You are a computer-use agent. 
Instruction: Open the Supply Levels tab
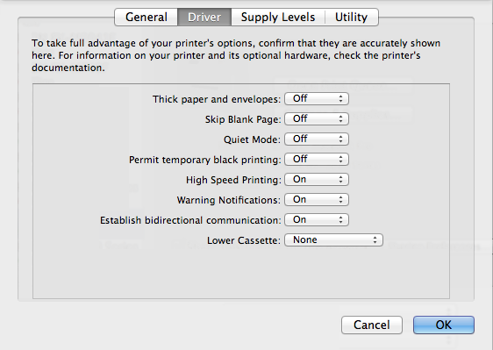pyautogui.click(x=278, y=17)
